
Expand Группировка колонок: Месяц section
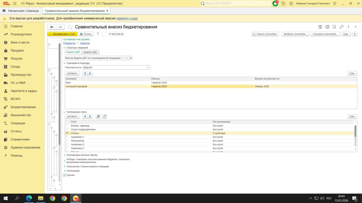(64, 155)
